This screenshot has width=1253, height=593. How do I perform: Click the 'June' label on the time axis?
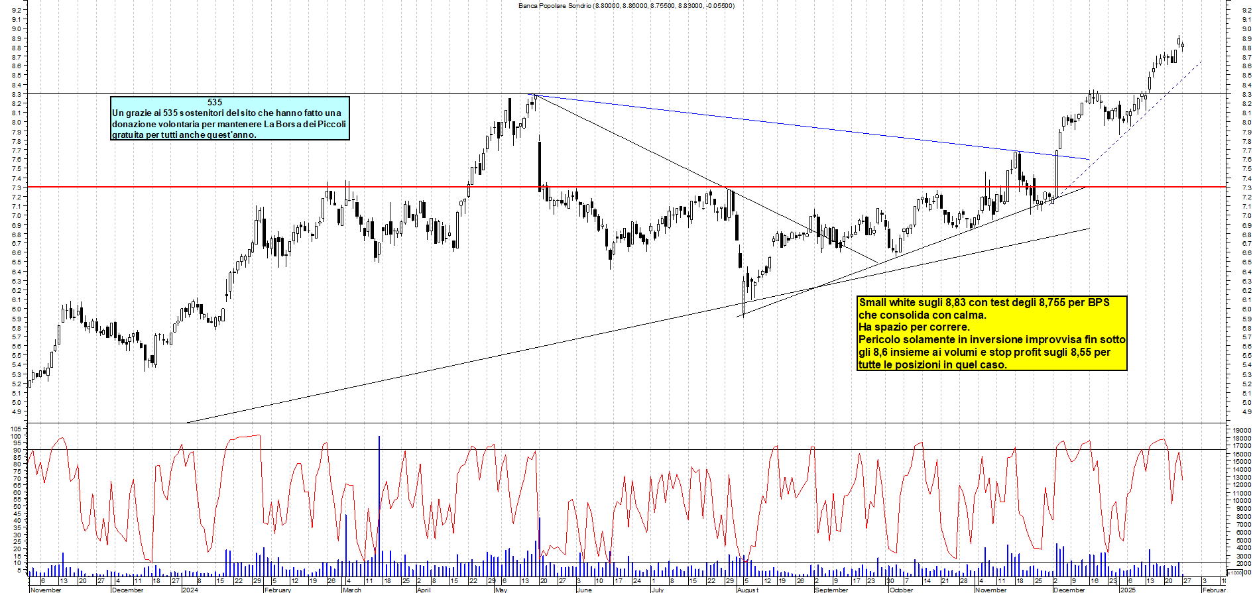584,590
